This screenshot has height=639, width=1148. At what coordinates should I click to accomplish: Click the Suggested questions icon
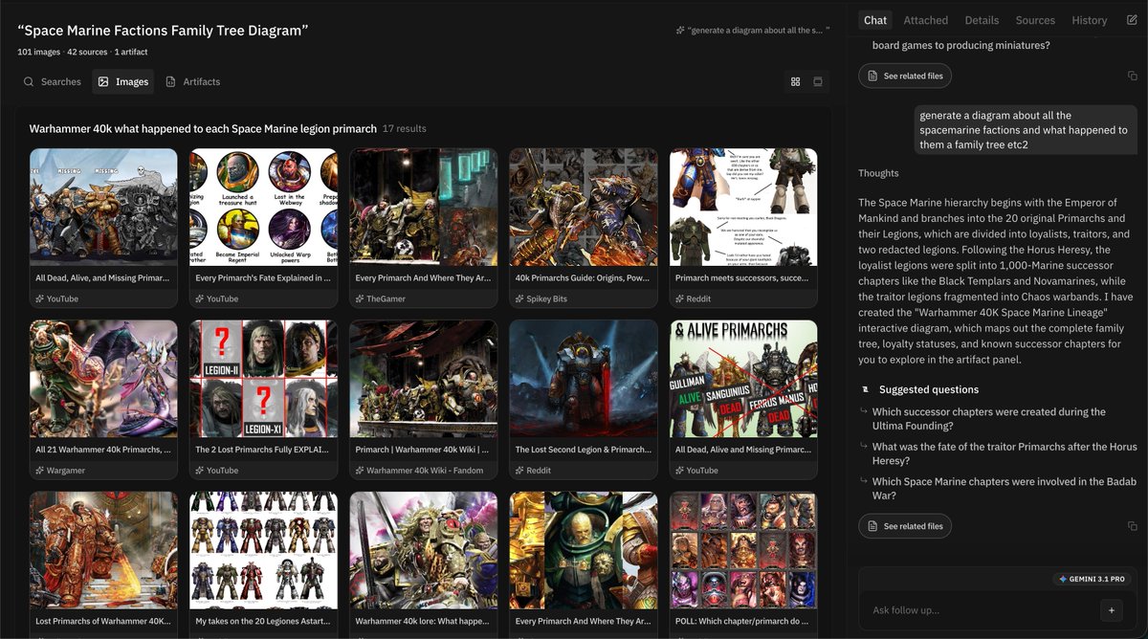tap(865, 390)
